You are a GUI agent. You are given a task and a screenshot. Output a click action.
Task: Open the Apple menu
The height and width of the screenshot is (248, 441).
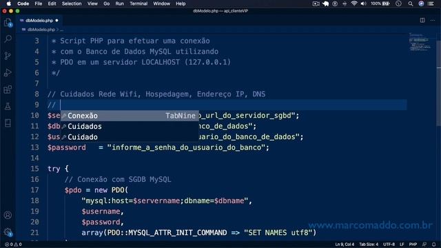click(8, 3)
